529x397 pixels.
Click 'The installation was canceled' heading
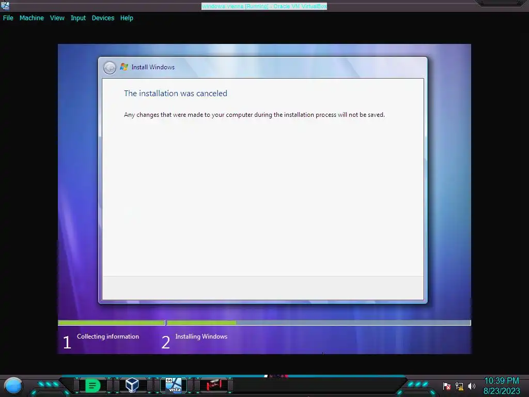[176, 94]
